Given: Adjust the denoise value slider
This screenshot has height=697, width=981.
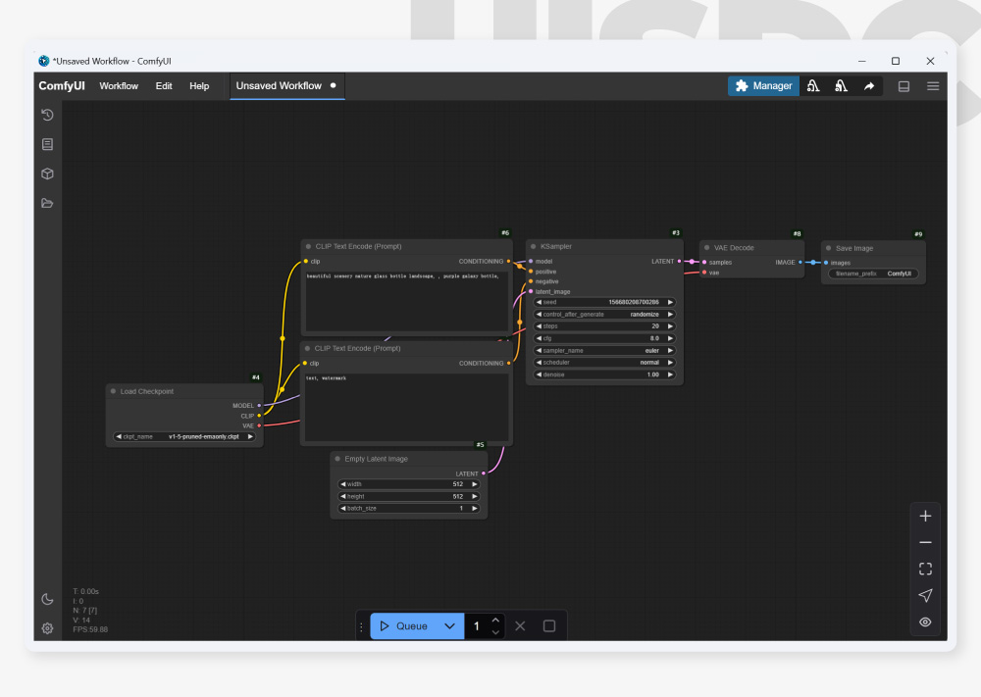Looking at the screenshot, I should pyautogui.click(x=603, y=374).
